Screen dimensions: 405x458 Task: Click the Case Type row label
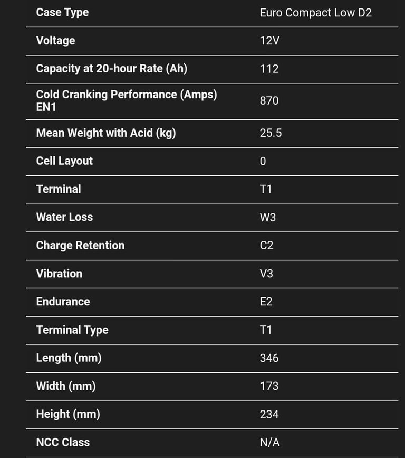[62, 13]
